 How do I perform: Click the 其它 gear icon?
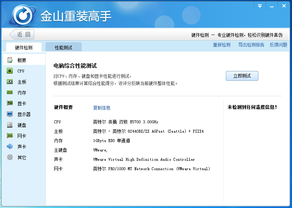click(10, 157)
